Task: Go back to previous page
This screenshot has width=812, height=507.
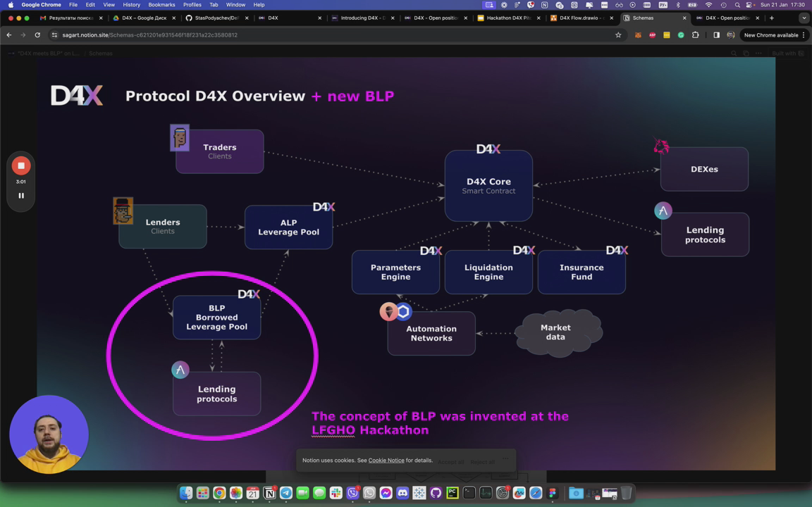Action: pyautogui.click(x=8, y=35)
